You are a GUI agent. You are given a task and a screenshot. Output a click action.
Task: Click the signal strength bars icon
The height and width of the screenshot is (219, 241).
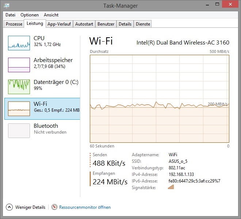click(171, 187)
